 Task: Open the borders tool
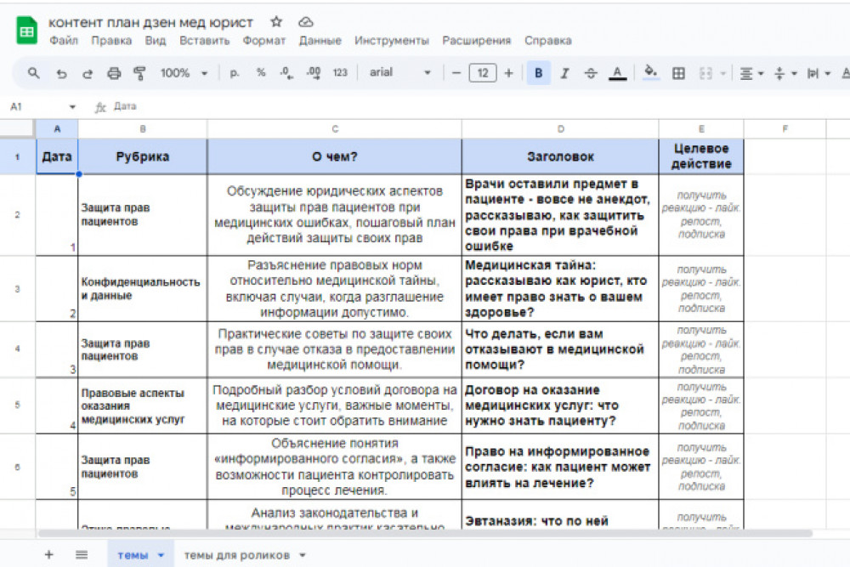[678, 73]
